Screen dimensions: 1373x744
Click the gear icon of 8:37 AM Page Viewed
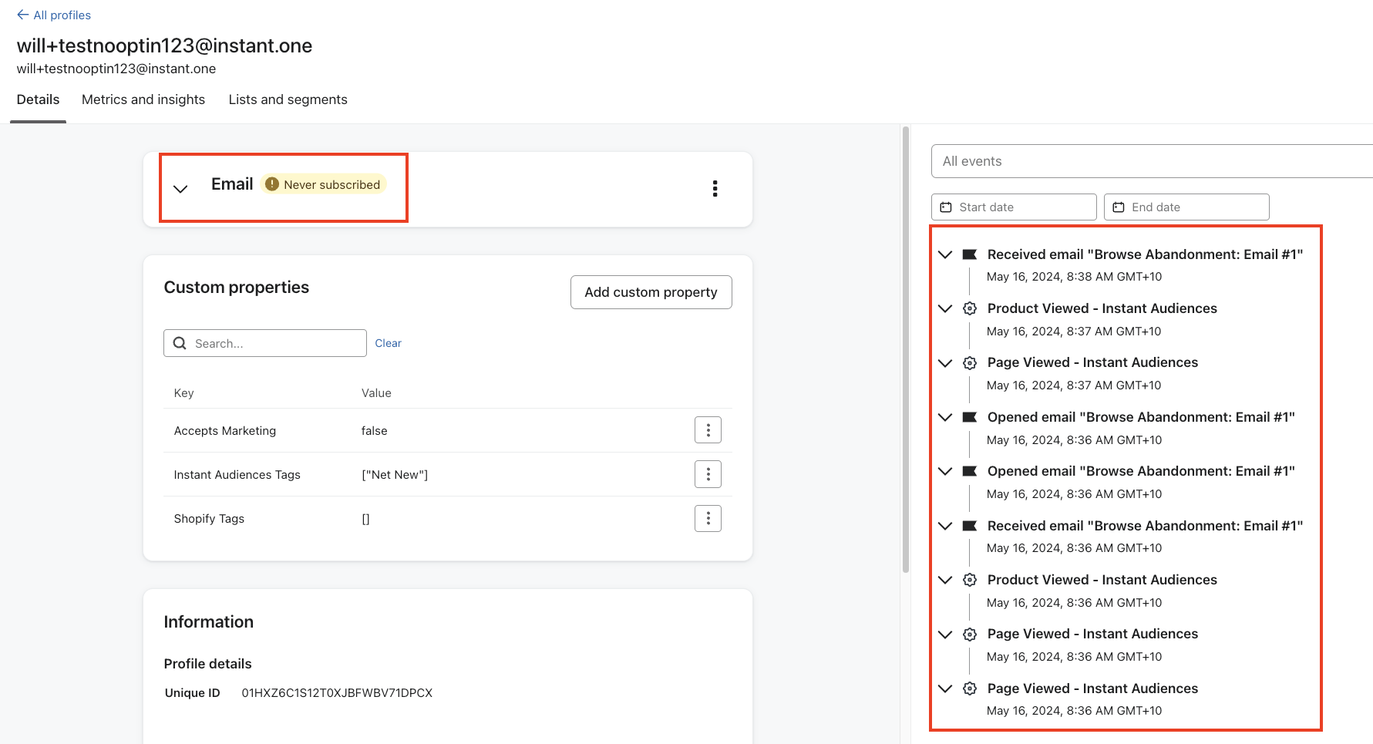click(970, 362)
